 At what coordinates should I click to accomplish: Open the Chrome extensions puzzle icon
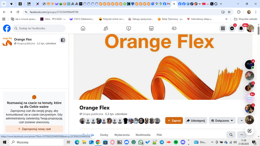coord(239,12)
